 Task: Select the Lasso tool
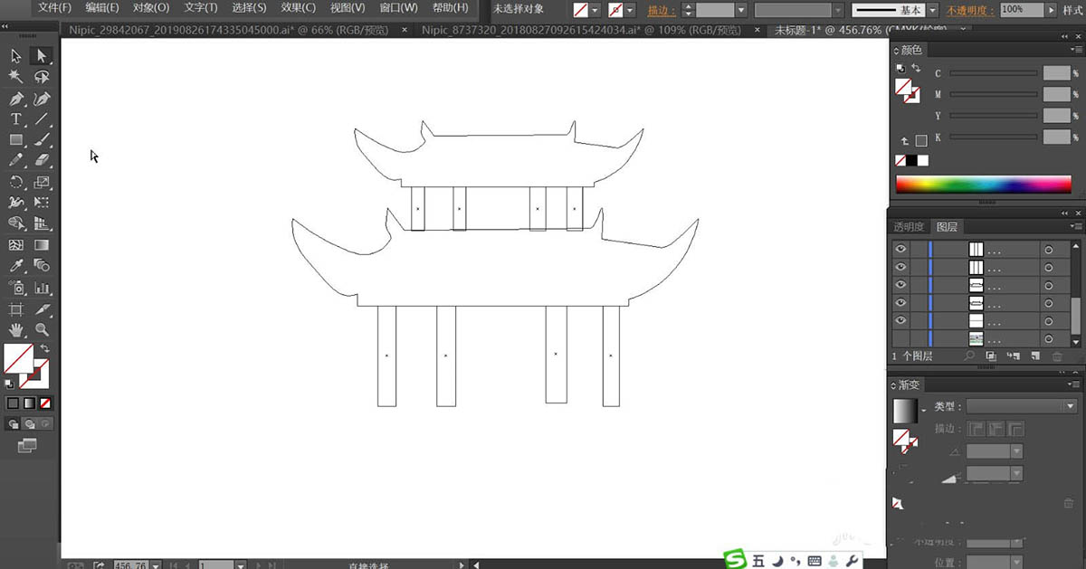coord(42,77)
